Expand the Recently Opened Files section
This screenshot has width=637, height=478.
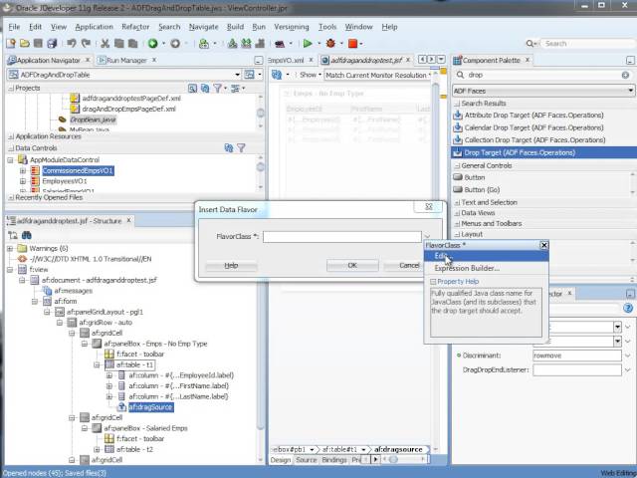click(11, 197)
